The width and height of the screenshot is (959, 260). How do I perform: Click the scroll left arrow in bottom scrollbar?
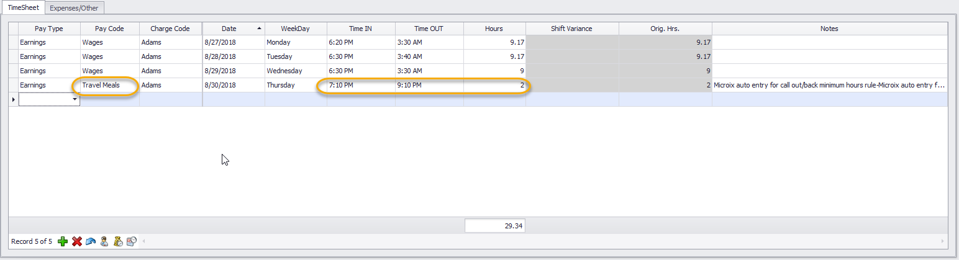(144, 241)
